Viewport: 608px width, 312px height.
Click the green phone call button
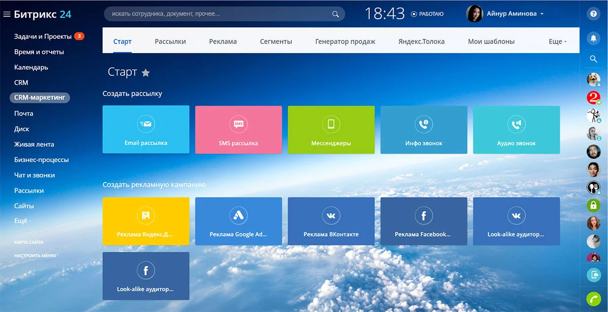[593, 299]
